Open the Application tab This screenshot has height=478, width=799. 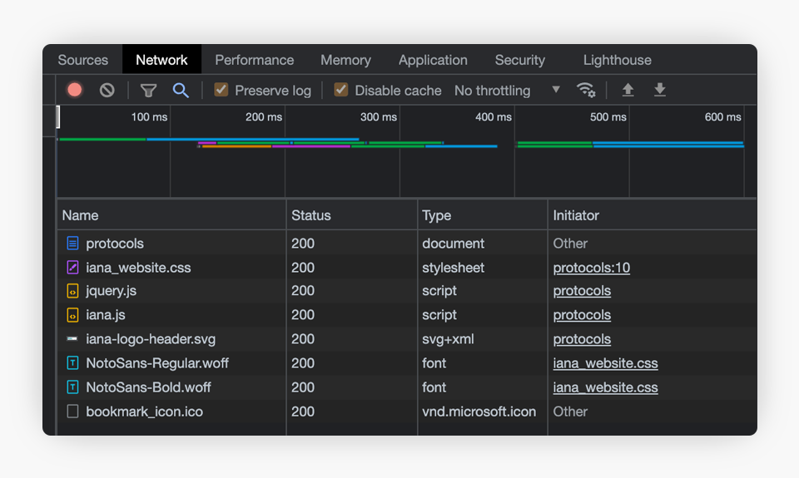click(433, 60)
